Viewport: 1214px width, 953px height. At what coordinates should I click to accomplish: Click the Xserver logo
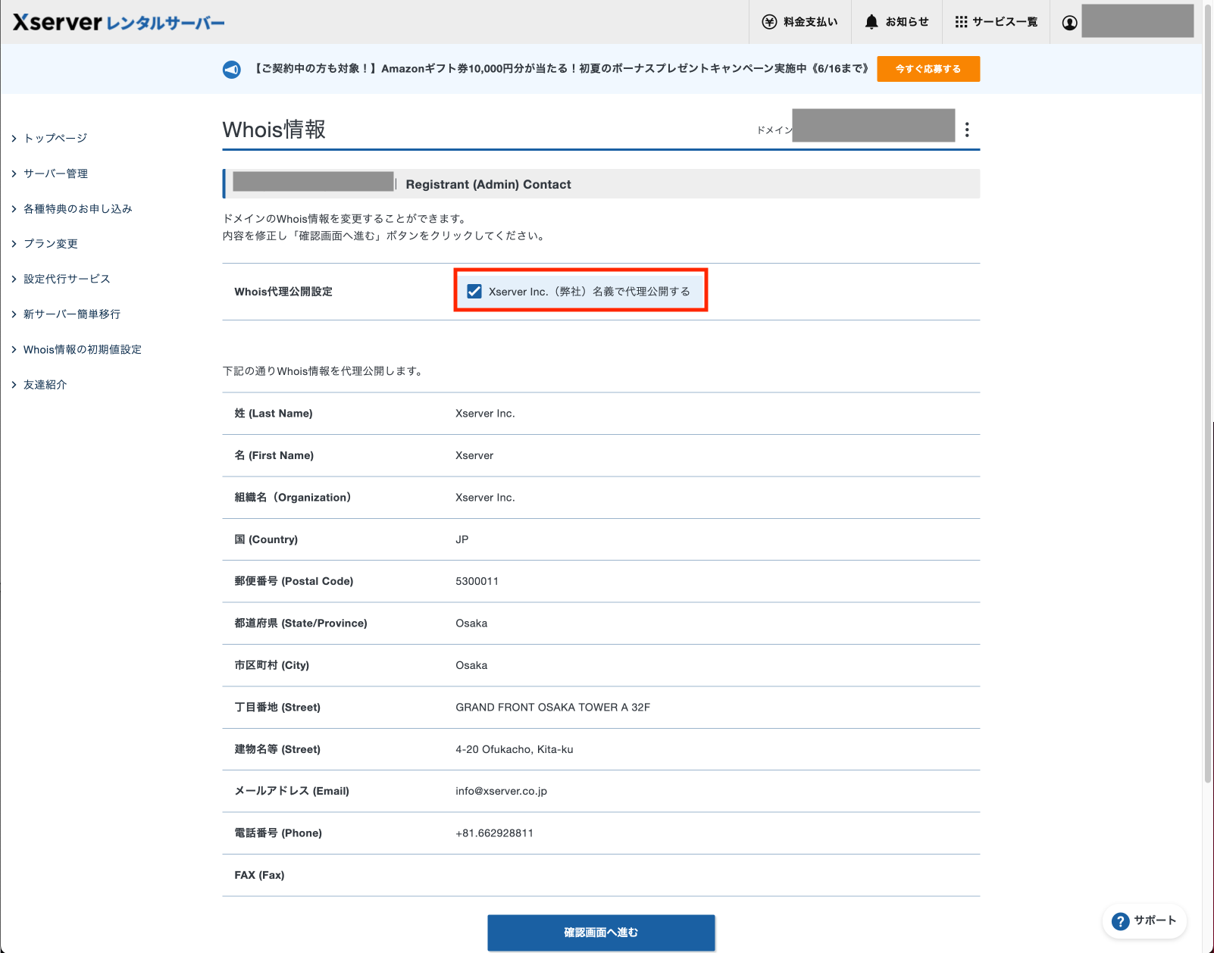coord(55,22)
